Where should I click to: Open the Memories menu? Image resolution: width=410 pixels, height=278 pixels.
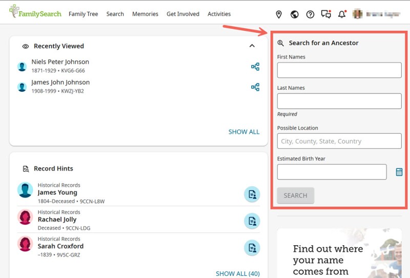145,14
